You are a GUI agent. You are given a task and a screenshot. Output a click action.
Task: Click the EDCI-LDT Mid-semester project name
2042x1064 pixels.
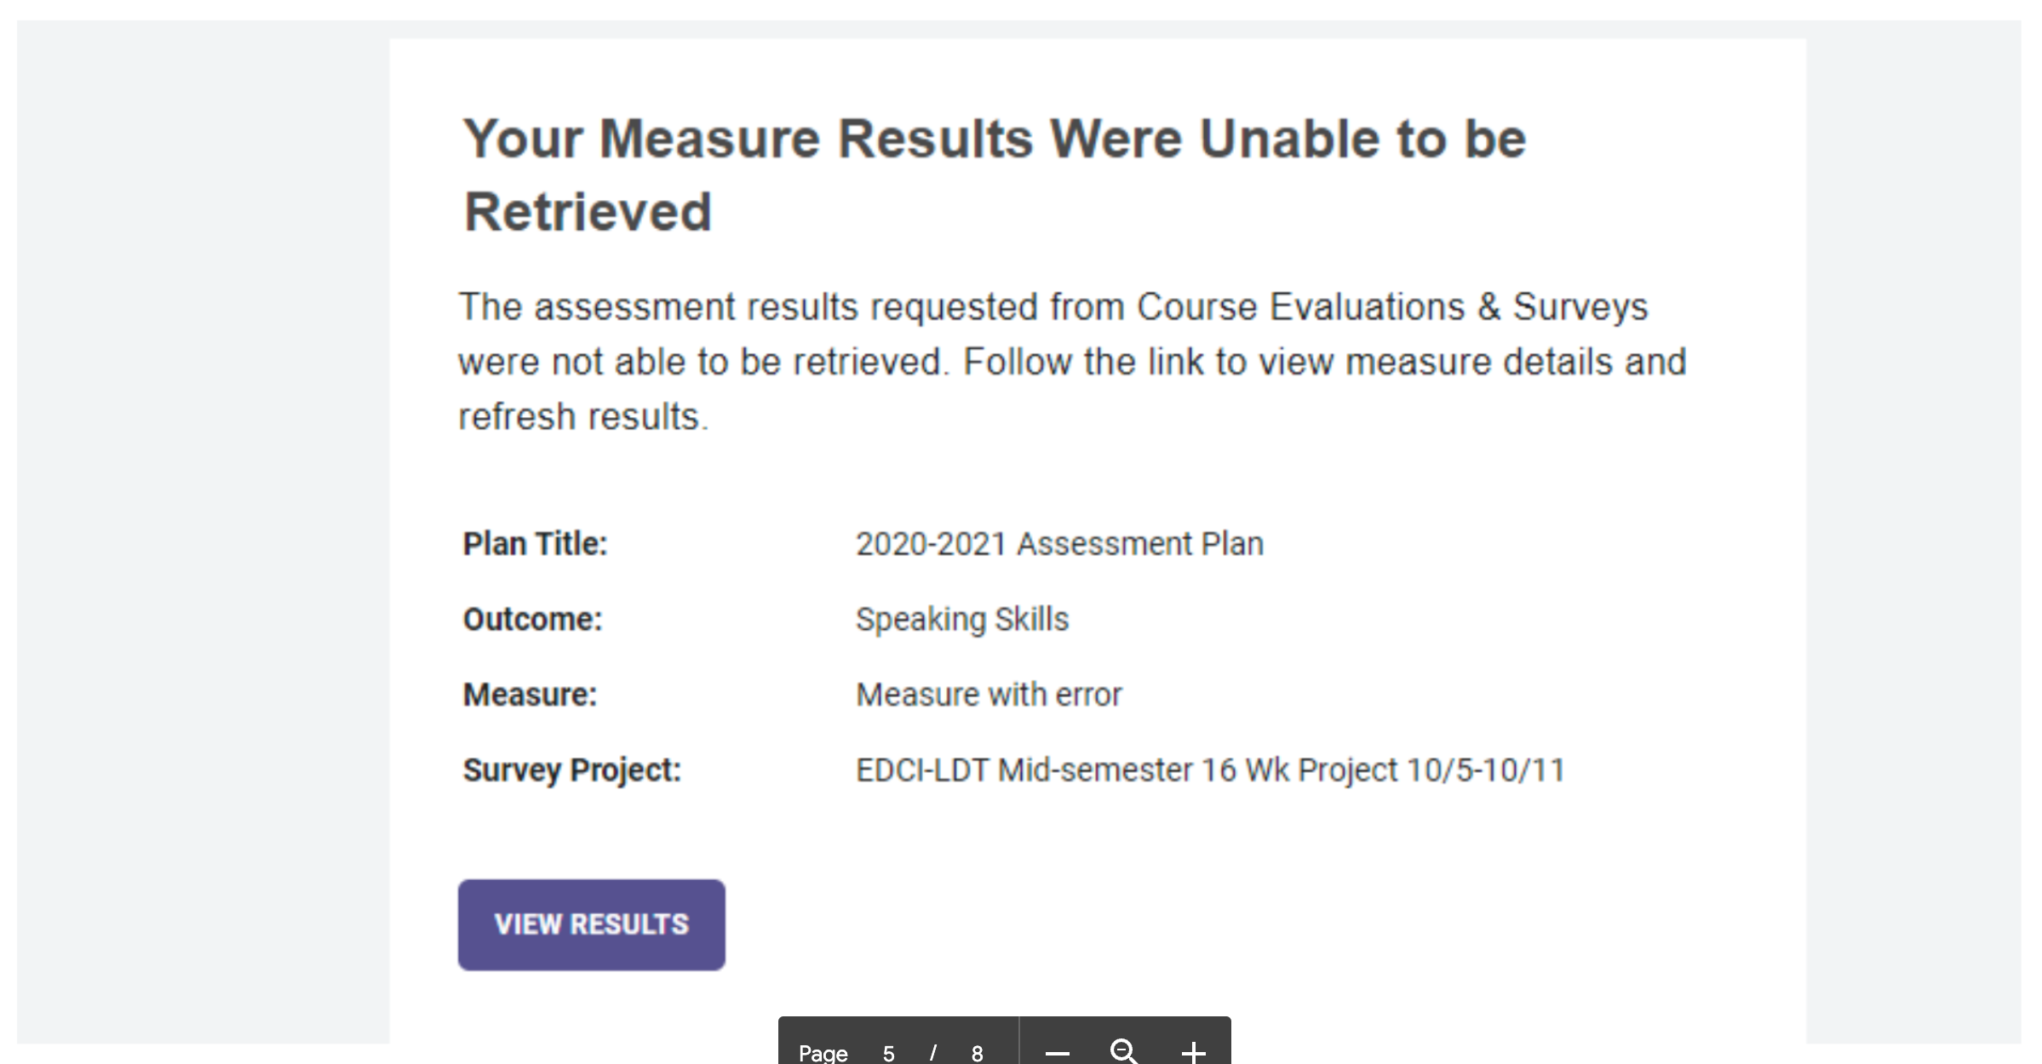tap(1210, 770)
